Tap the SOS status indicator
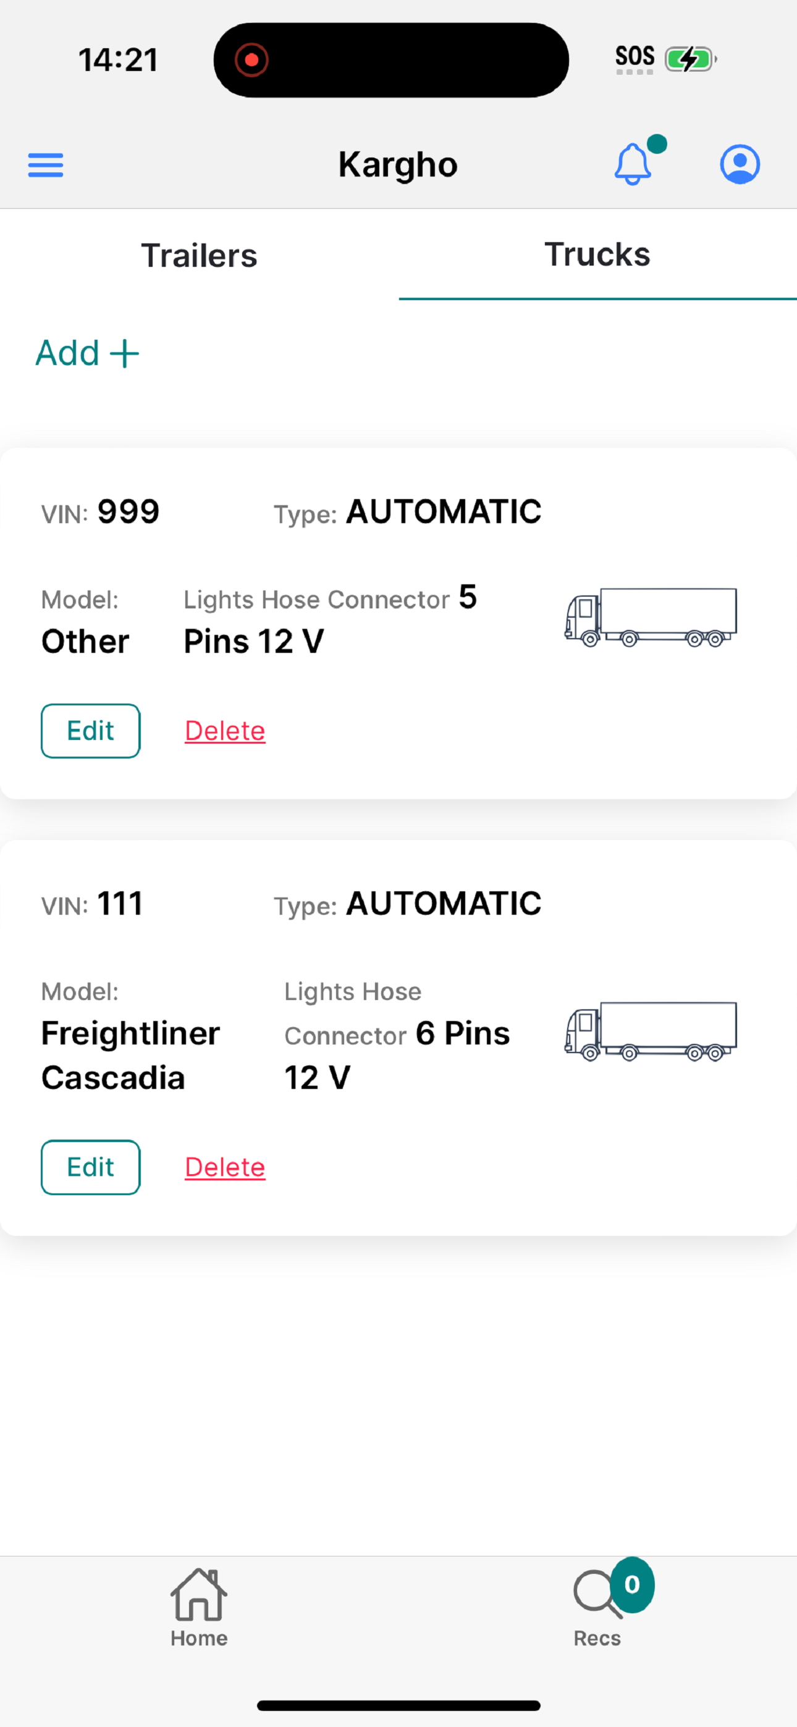Viewport: 797px width, 1727px height. 635,58
